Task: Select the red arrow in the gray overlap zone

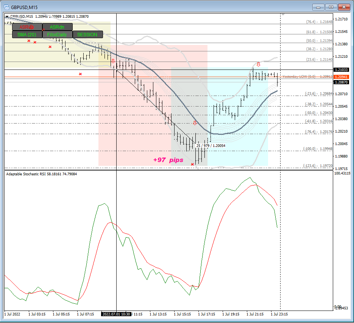Action: tap(195, 123)
